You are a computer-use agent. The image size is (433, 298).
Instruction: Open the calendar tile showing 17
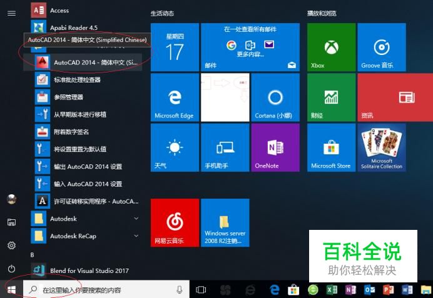pyautogui.click(x=175, y=47)
